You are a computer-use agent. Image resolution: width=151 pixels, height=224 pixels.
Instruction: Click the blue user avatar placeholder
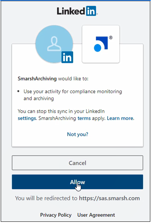tap(54, 44)
